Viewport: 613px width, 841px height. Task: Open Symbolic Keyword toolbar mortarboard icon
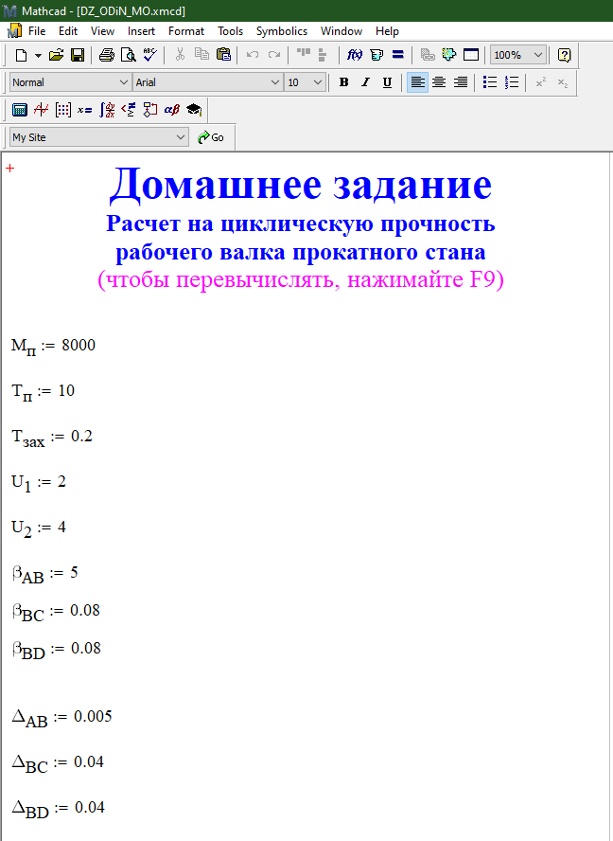193,110
